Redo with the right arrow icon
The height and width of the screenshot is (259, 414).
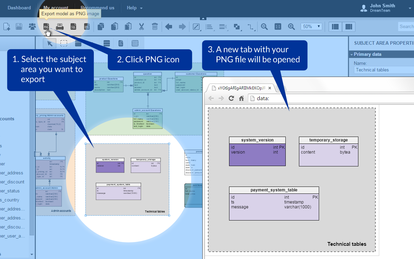182,27
